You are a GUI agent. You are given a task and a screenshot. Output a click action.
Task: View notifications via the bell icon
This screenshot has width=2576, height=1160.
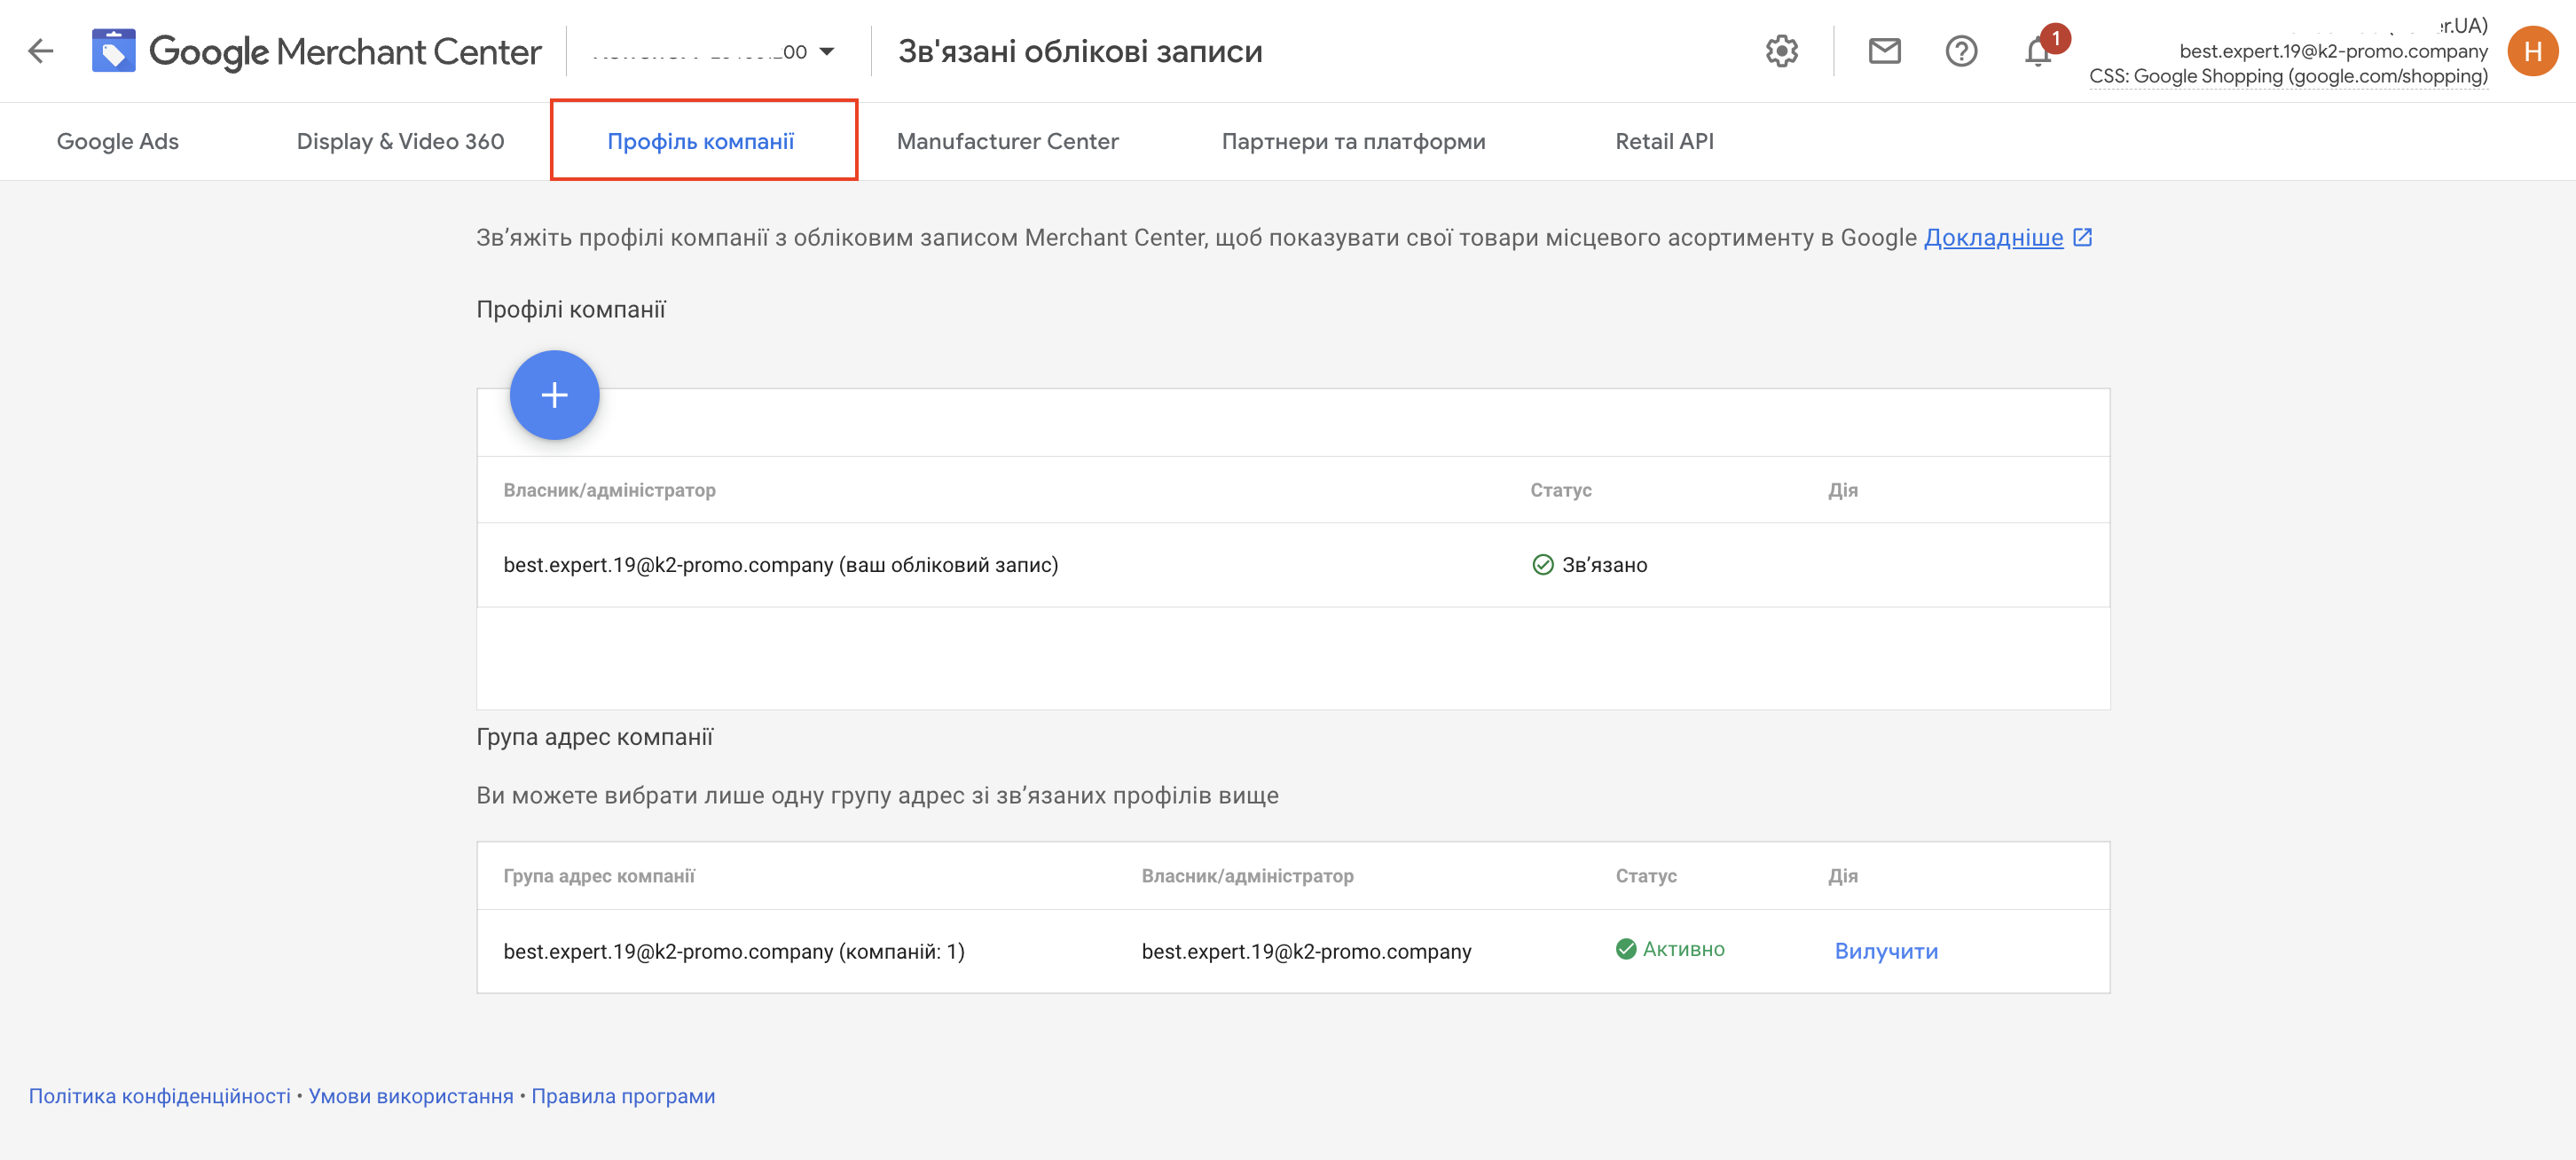(x=2038, y=51)
